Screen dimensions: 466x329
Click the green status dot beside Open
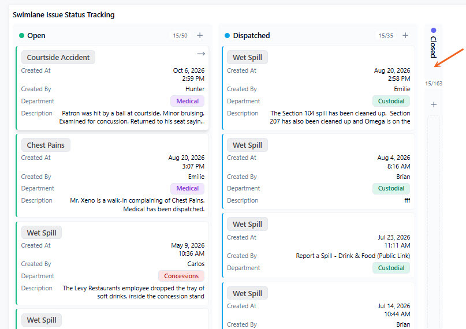[21, 36]
